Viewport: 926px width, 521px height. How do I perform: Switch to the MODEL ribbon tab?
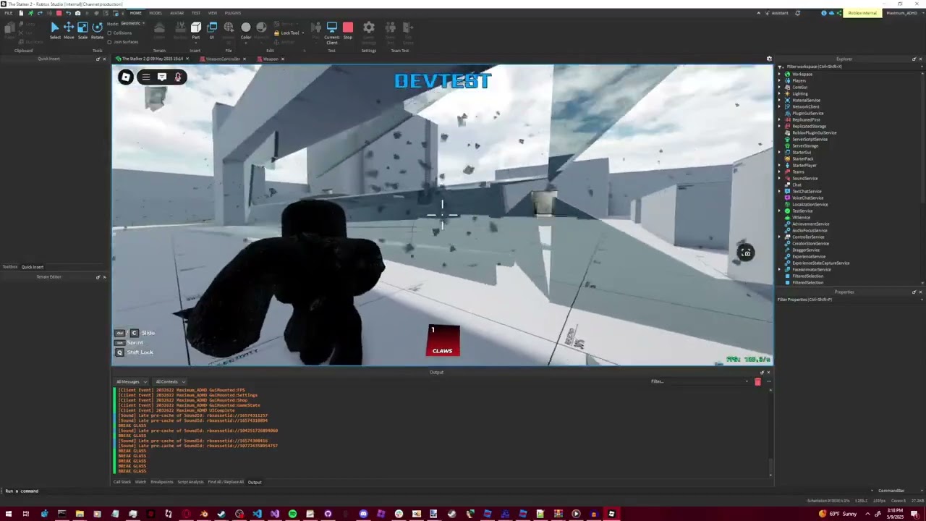pyautogui.click(x=156, y=13)
